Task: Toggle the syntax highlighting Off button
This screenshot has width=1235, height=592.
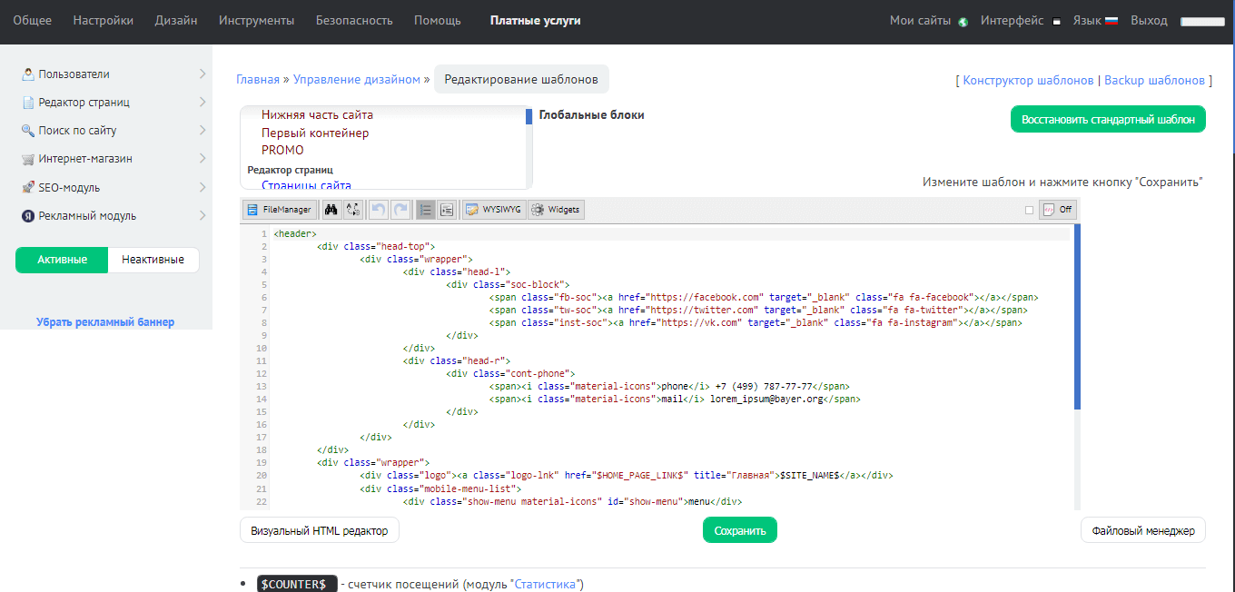Action: [1057, 210]
